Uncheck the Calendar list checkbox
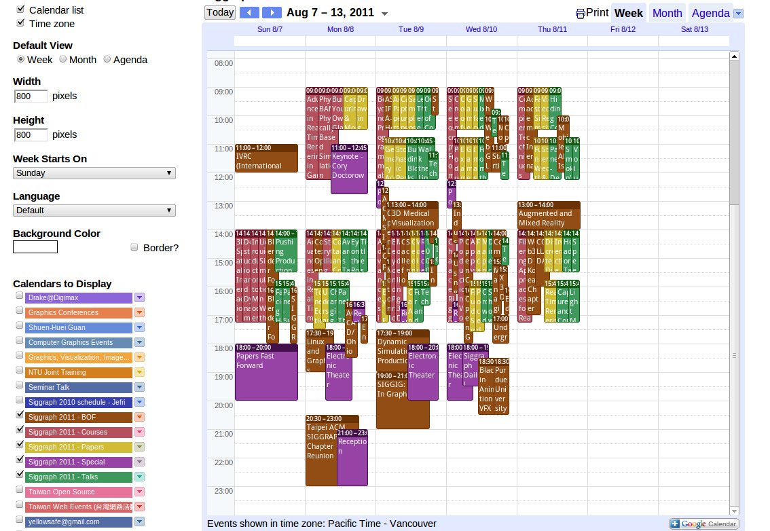This screenshot has width=770, height=531. pyautogui.click(x=20, y=9)
